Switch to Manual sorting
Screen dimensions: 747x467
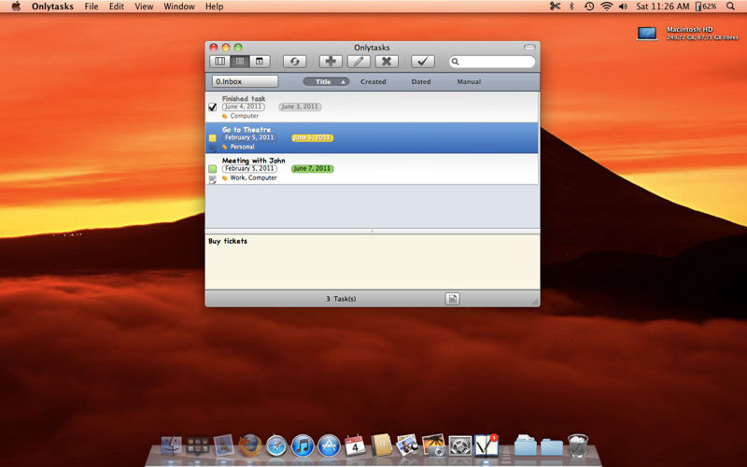tap(469, 81)
